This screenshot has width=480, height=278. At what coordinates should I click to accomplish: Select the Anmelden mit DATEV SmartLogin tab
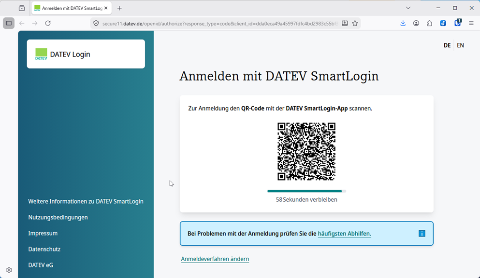72,8
